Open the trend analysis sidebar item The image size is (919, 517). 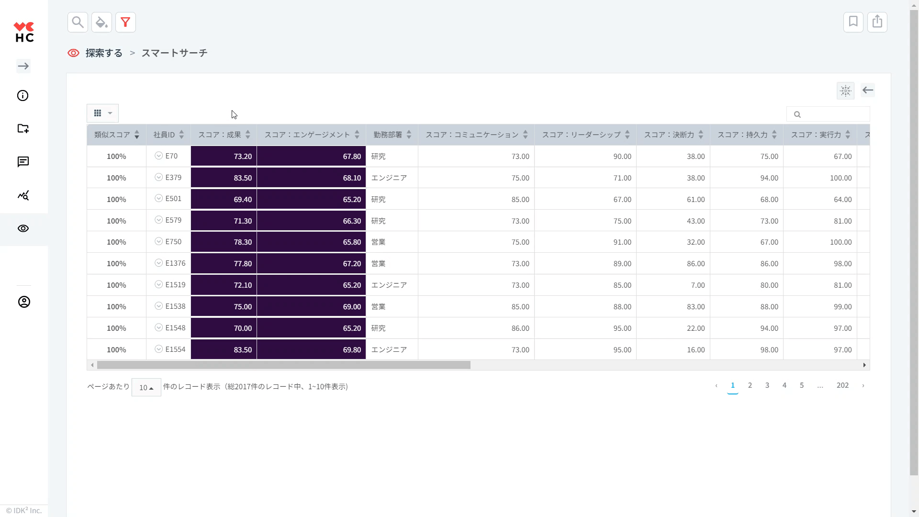[23, 195]
